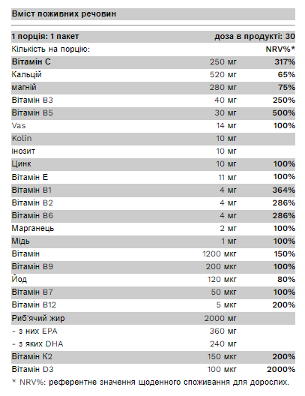Select the Вітамін B3 label
This screenshot has height=396, width=305.
32,100
